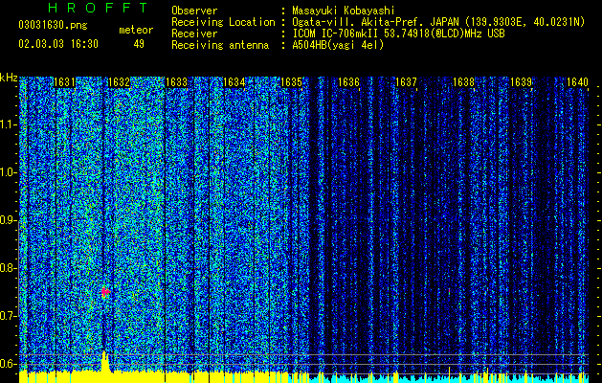Screen dimensions: 602x383
Task: Click the 0.9 frequency axis label
Action: [x=8, y=220]
